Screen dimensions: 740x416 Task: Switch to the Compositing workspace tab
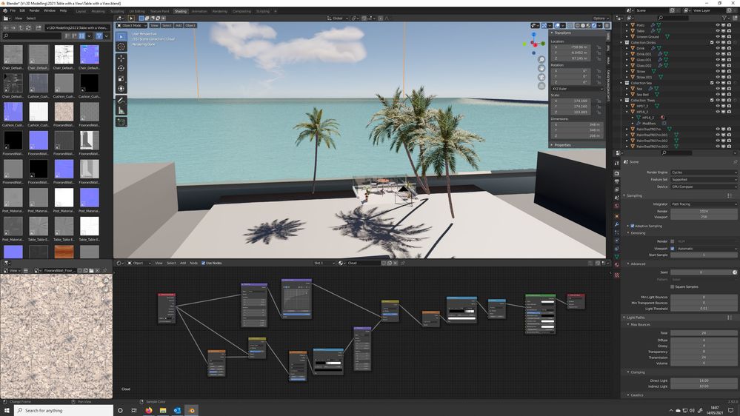pyautogui.click(x=241, y=11)
